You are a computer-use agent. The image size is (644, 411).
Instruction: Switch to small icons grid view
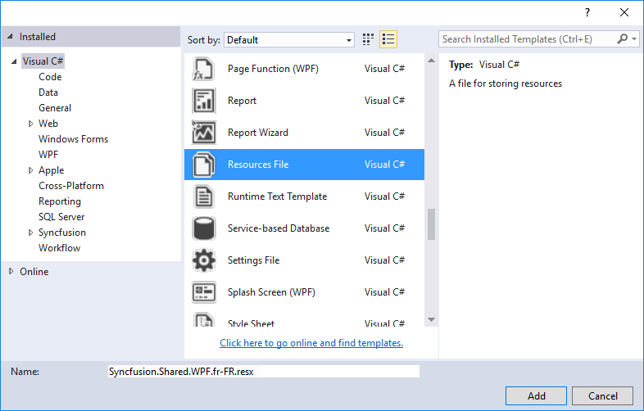pos(368,39)
